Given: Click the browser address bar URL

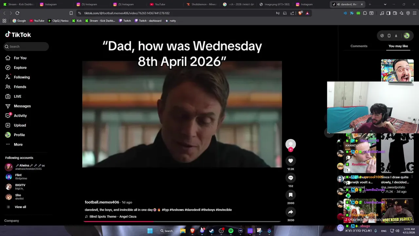Looking at the screenshot, I should tap(127, 13).
